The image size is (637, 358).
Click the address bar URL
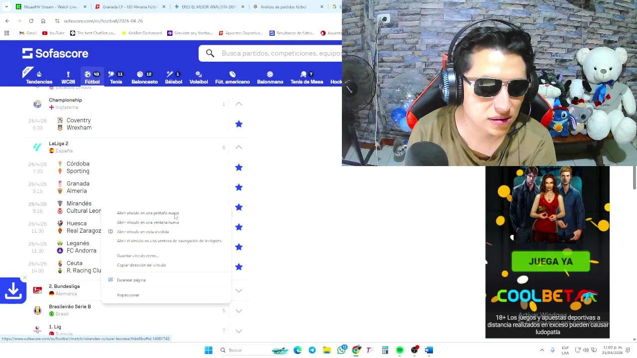click(x=103, y=21)
